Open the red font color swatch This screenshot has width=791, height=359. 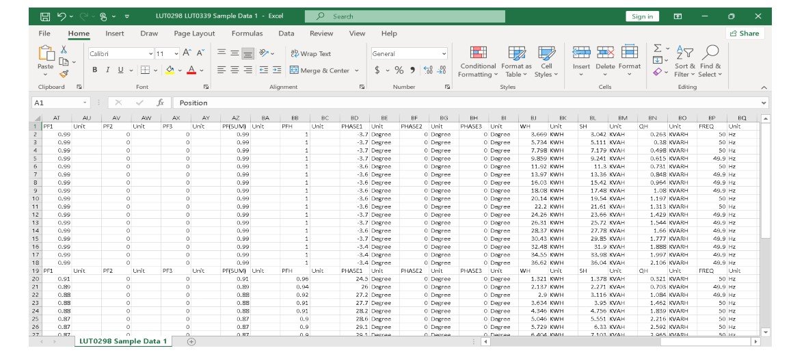[191, 70]
